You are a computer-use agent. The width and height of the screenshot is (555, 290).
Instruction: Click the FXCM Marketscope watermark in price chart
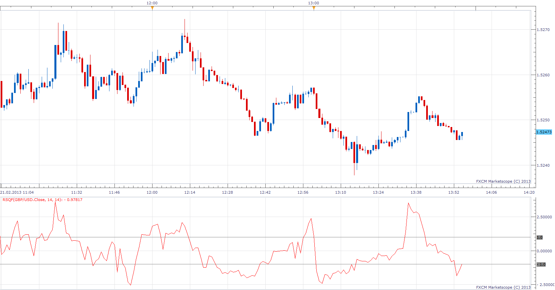pos(503,181)
